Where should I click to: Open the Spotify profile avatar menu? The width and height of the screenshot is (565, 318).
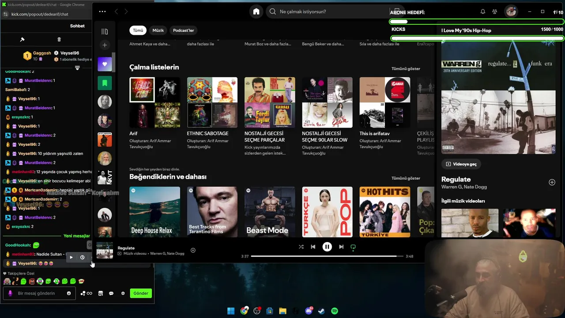511,11
